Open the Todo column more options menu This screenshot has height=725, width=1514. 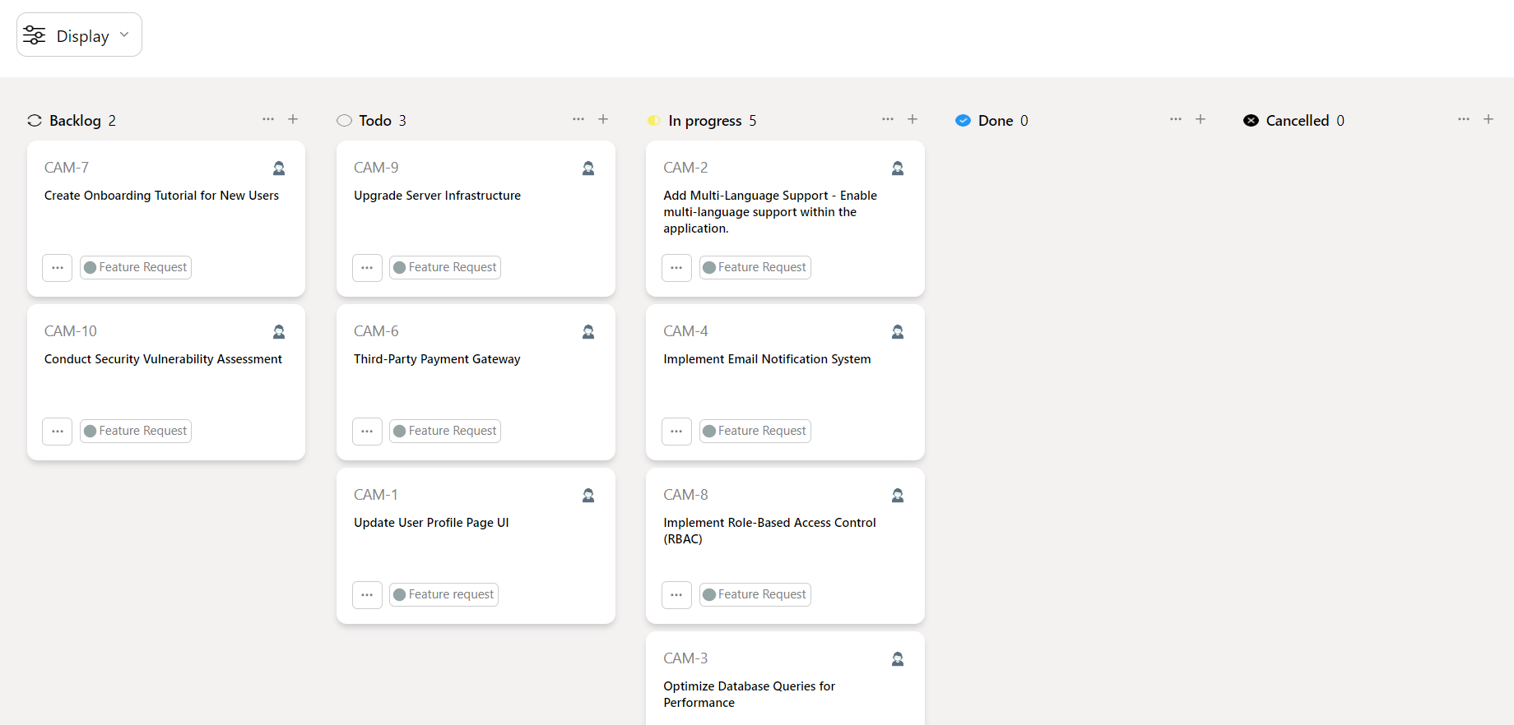point(578,119)
